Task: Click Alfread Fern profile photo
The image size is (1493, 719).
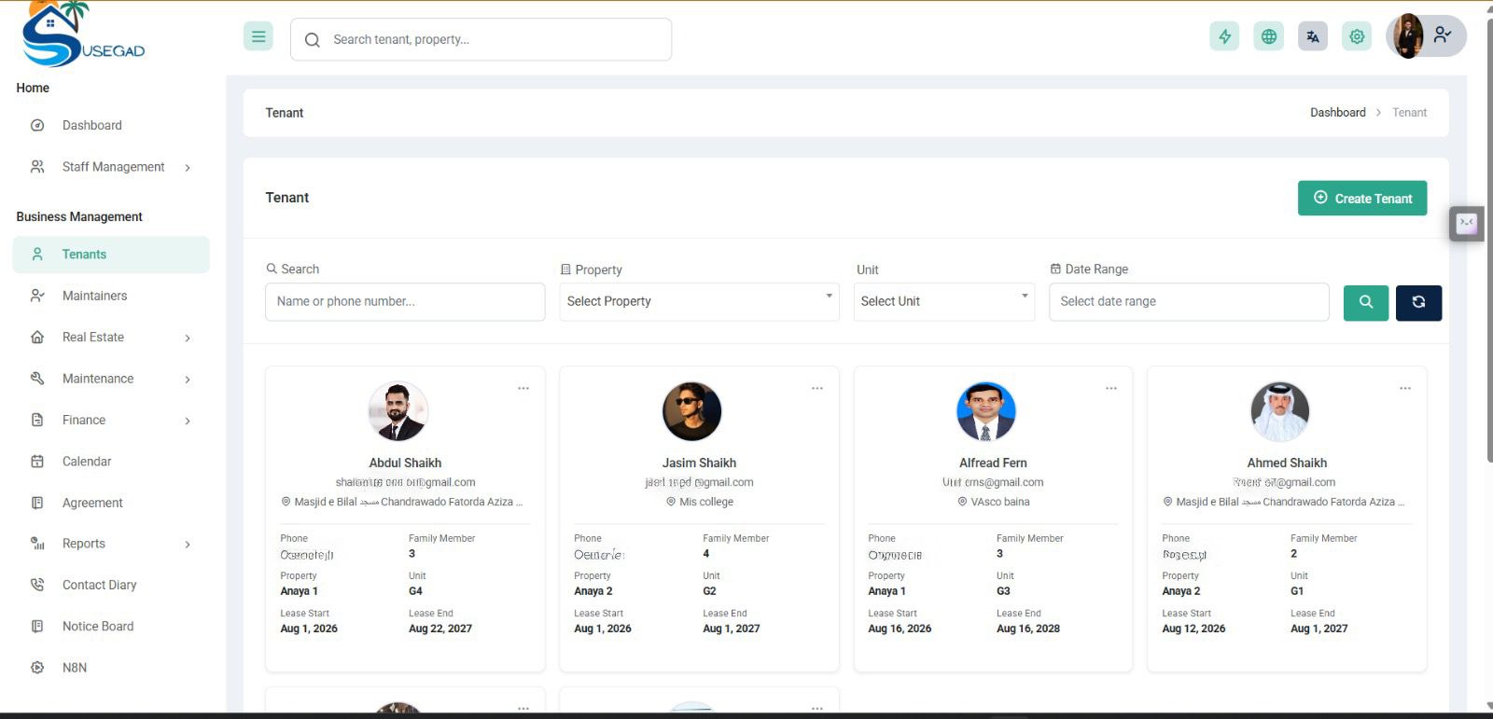Action: pos(986,411)
